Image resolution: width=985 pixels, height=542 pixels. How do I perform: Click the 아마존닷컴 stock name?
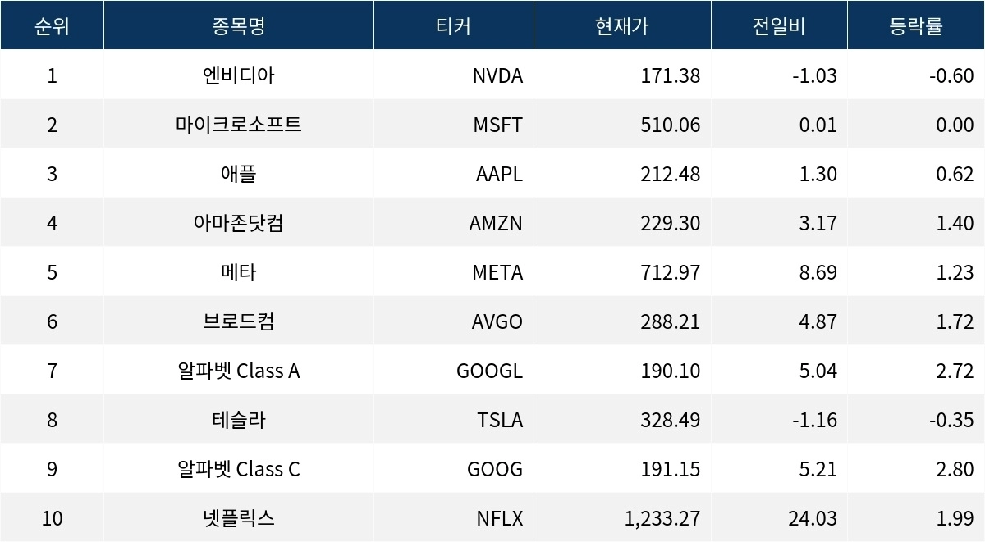coord(238,223)
